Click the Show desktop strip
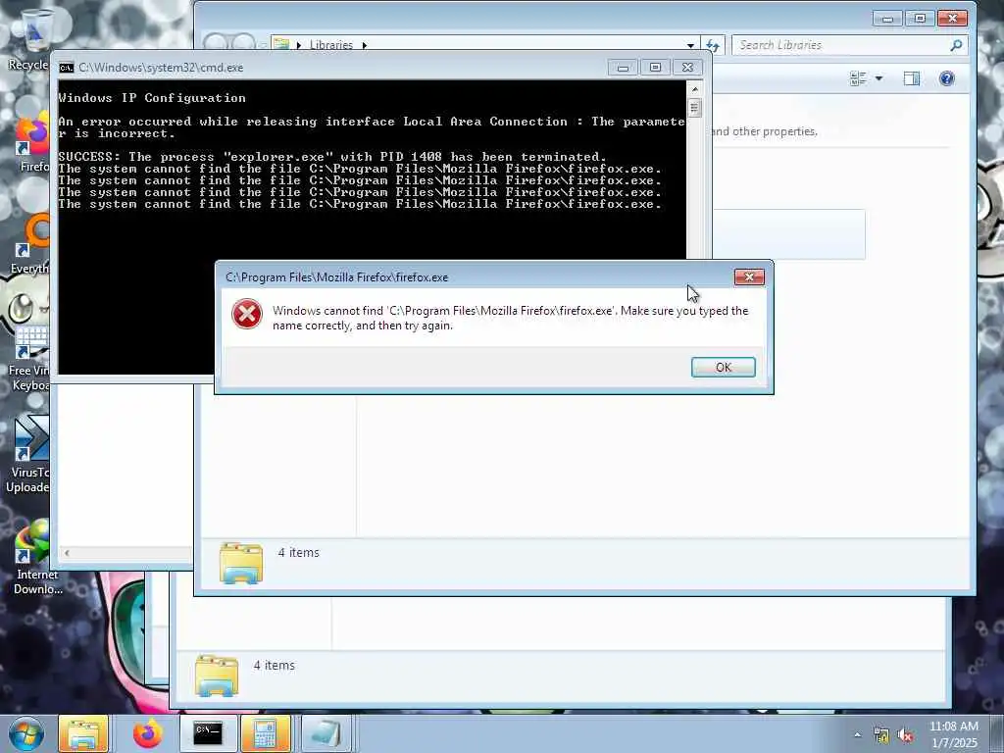This screenshot has width=1004, height=753. [x=997, y=734]
